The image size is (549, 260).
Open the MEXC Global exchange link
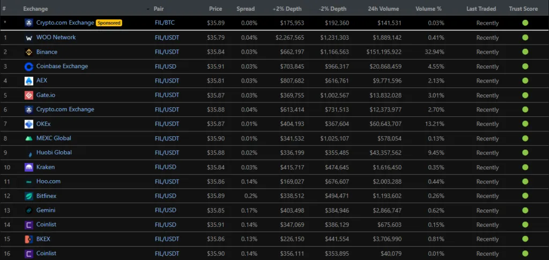(x=54, y=138)
